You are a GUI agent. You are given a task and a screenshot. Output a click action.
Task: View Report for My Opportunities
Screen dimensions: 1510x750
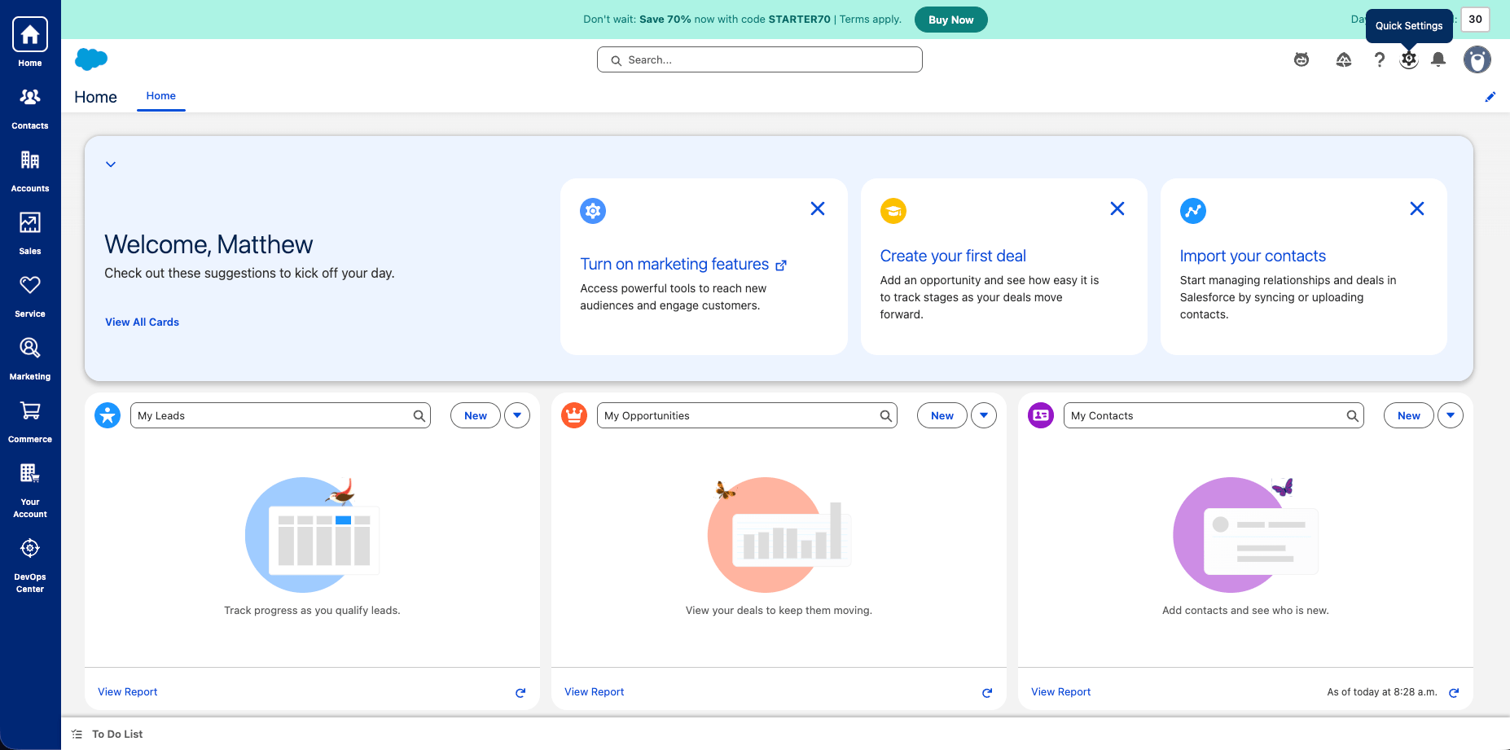(x=595, y=692)
